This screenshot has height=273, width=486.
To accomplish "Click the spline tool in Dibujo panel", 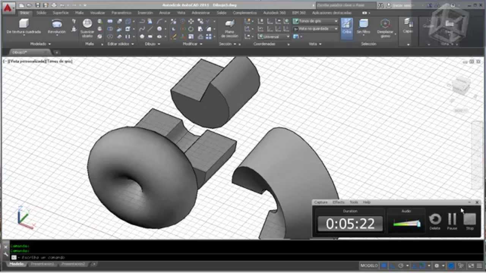I will click(142, 29).
